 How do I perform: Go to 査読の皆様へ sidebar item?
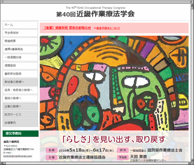[20, 98]
